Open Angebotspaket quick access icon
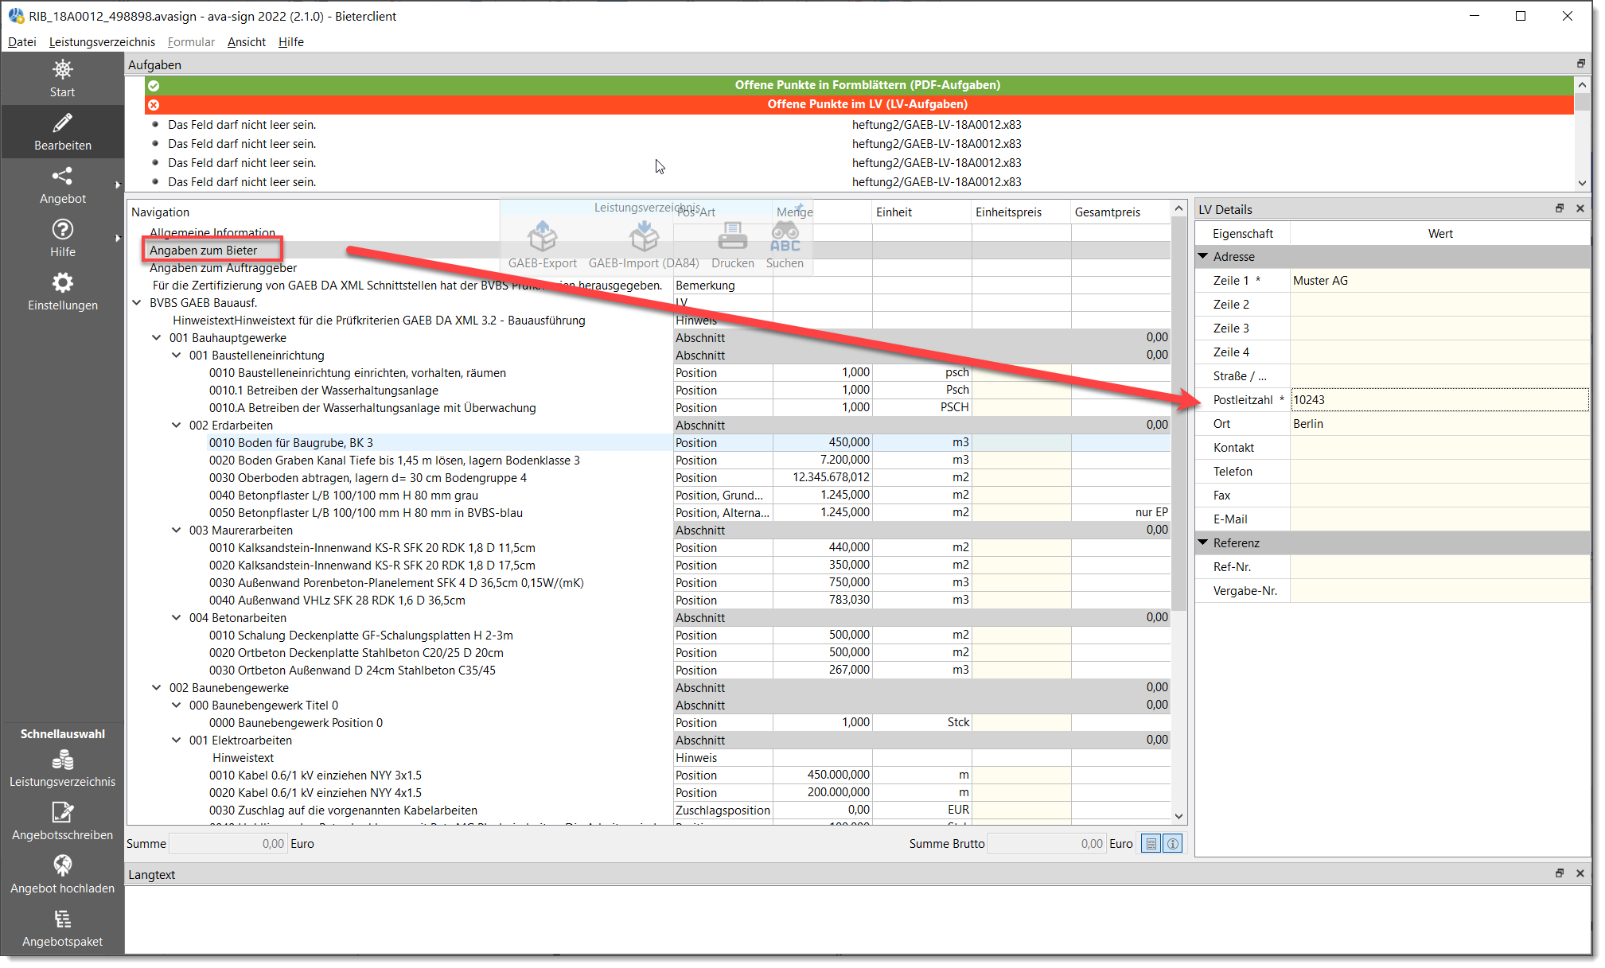The width and height of the screenshot is (1605, 968). [62, 919]
